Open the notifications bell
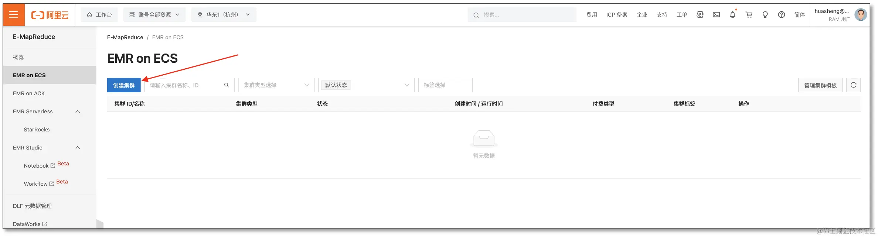This screenshot has width=878, height=237. point(732,15)
